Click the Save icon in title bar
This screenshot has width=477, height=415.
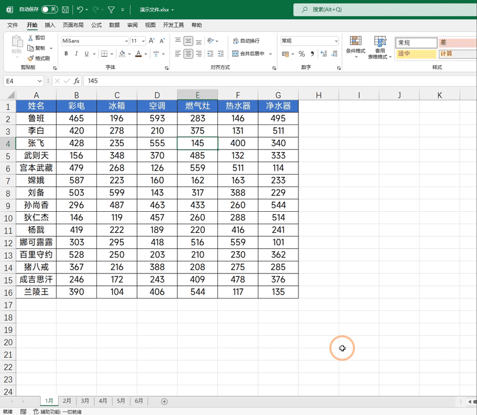click(x=65, y=10)
